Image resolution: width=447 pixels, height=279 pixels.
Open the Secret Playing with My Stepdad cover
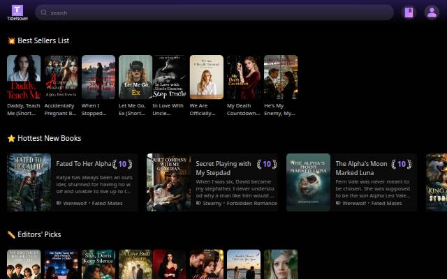169,183
